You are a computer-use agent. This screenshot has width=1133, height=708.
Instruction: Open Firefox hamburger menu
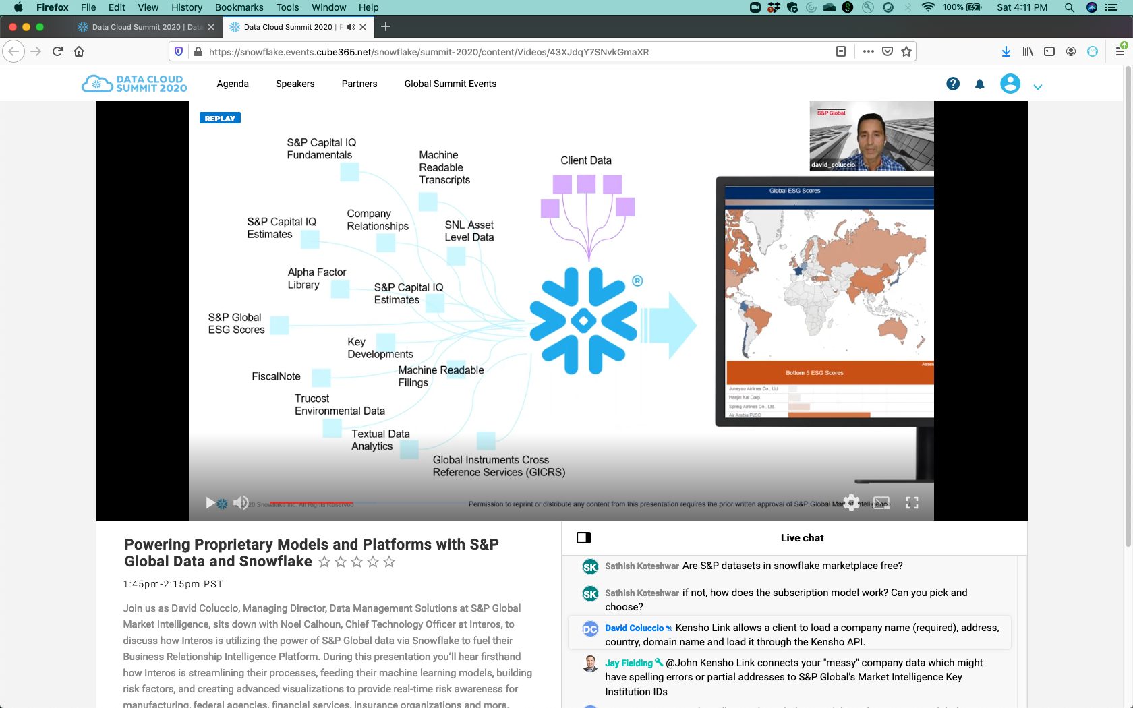coord(1120,51)
